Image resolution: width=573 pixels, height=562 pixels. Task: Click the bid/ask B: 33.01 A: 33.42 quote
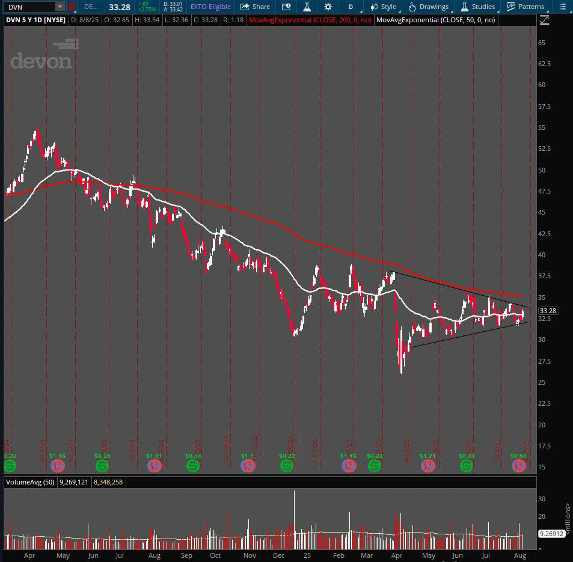coord(173,7)
